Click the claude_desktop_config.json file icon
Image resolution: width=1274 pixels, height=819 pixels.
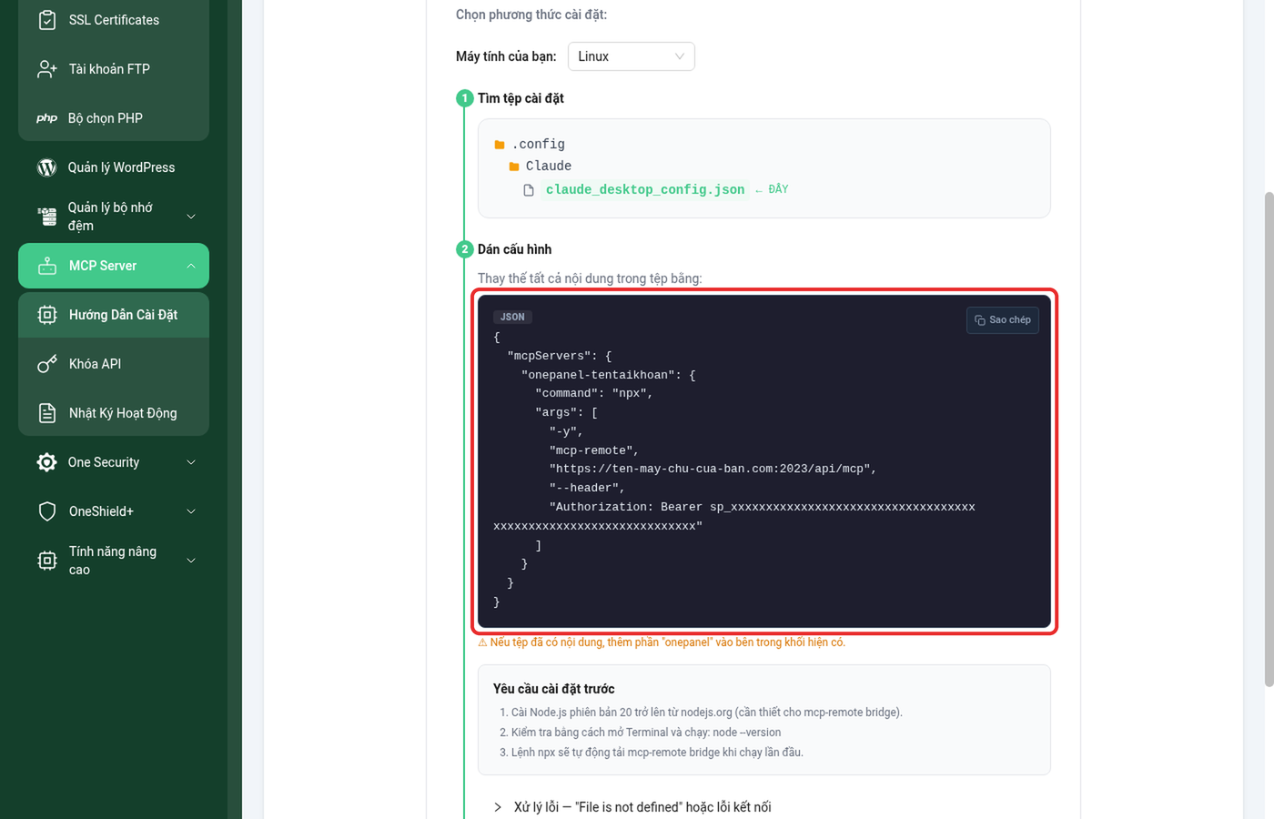click(529, 190)
